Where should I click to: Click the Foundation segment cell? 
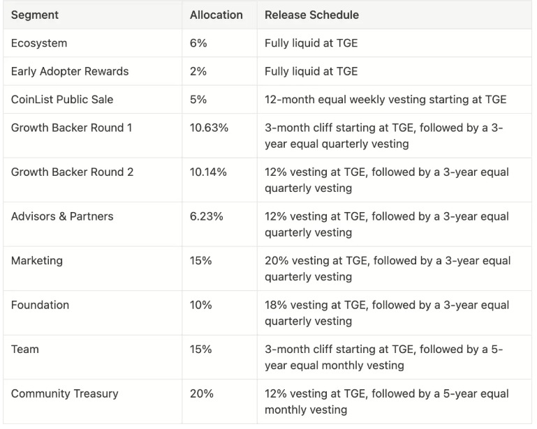tap(40, 306)
